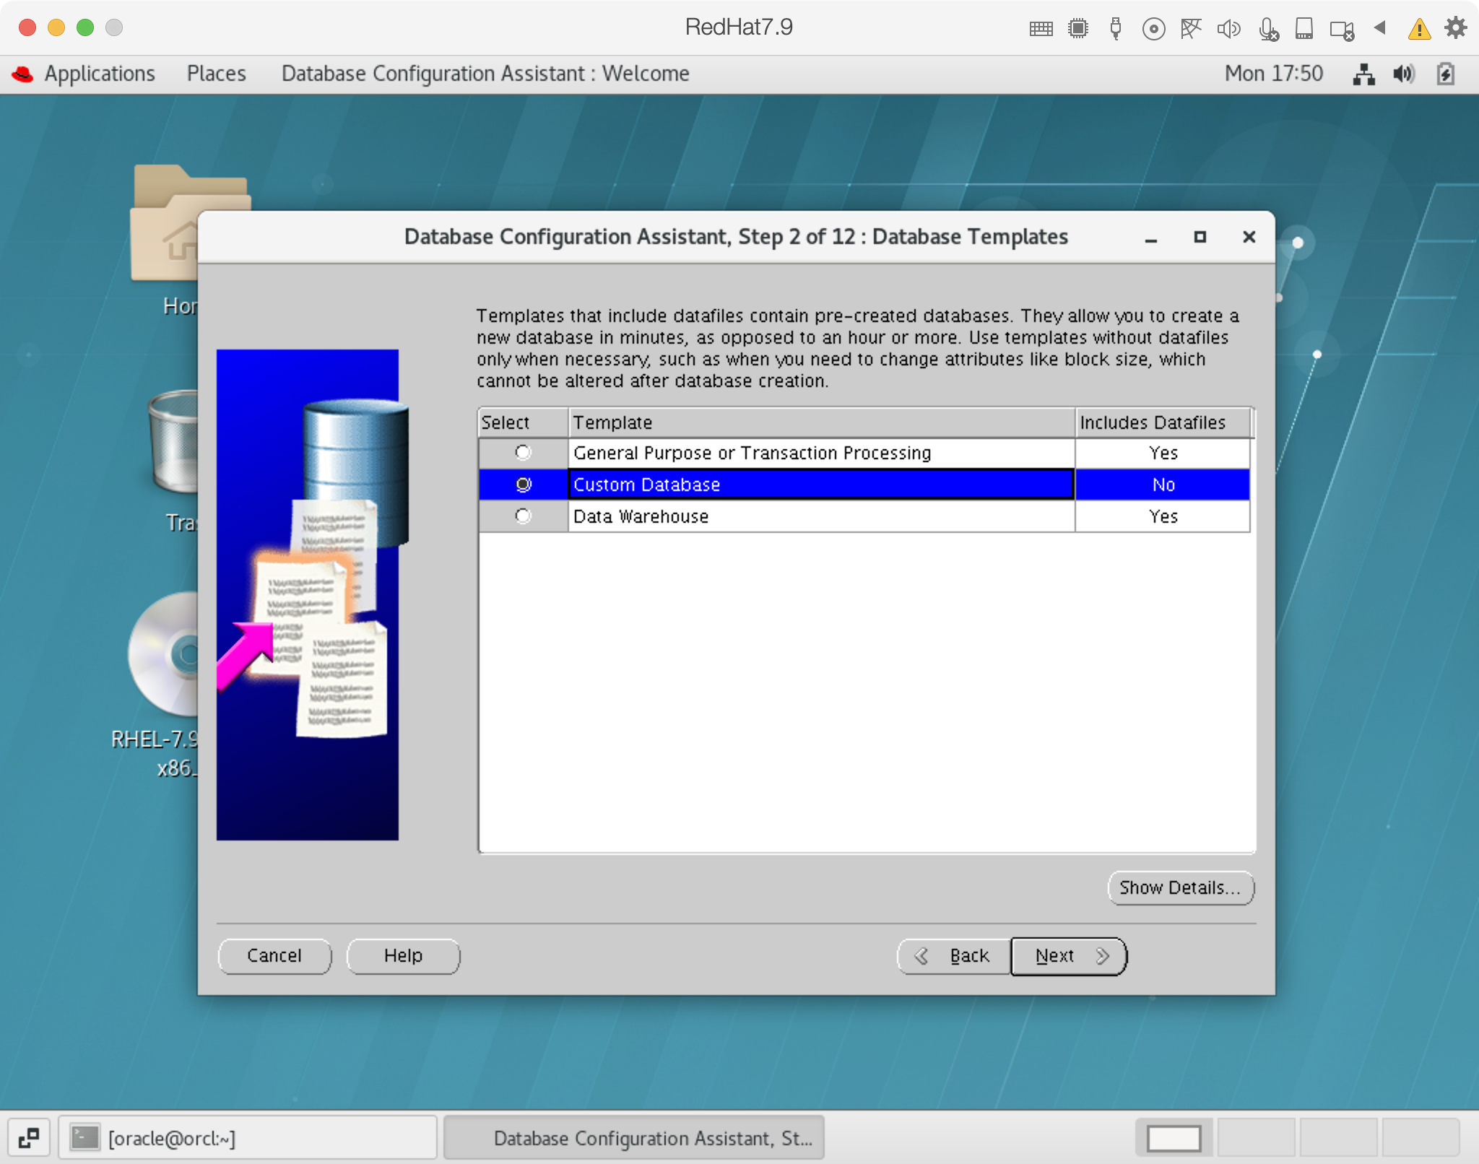The image size is (1479, 1164).
Task: Click the Next button
Action: coord(1067,956)
